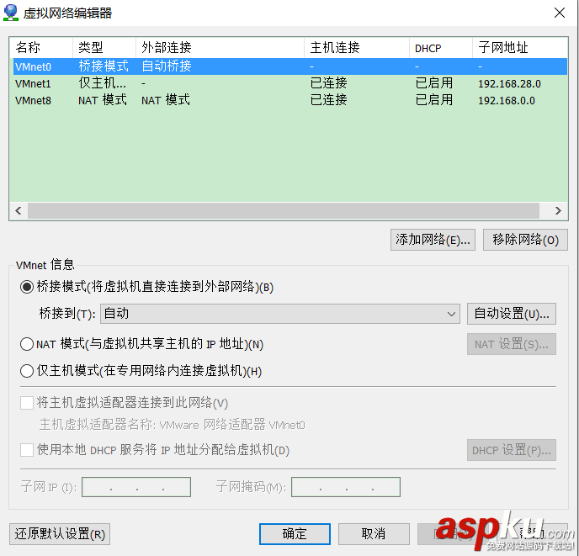579x556 pixels.
Task: Click the Virtual Network Editor title icon
Action: coord(11,13)
